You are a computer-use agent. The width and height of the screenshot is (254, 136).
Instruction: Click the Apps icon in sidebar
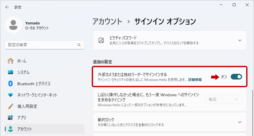coord(11,118)
